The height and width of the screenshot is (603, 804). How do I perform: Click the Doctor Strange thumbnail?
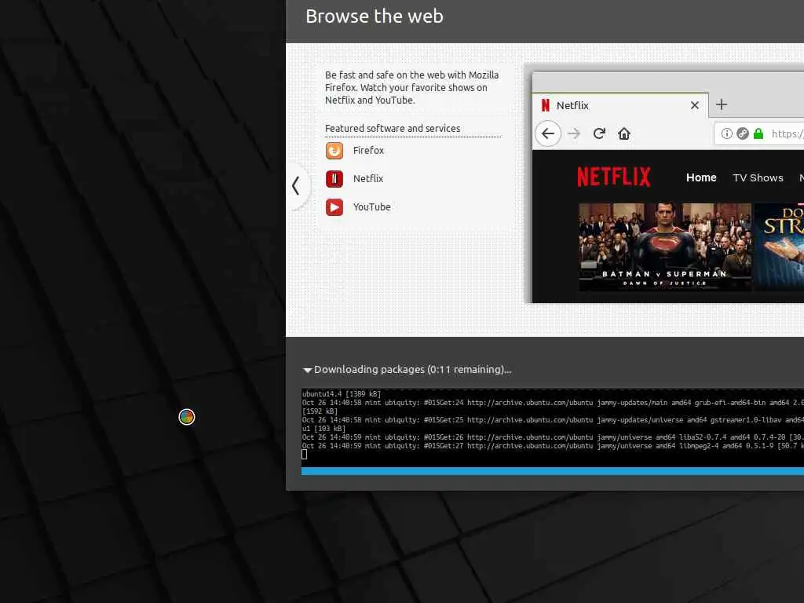pos(780,247)
